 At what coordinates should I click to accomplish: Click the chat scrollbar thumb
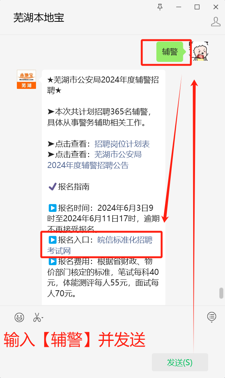221,293
